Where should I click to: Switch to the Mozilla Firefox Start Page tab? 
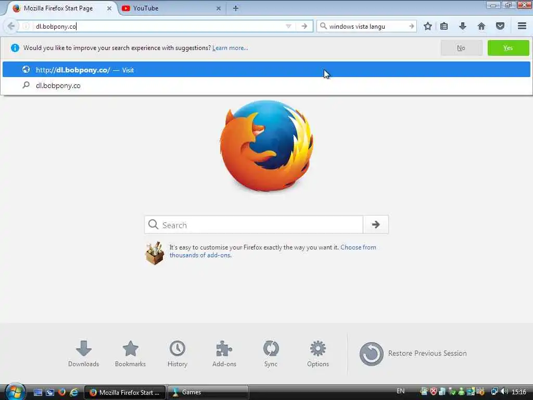point(58,8)
